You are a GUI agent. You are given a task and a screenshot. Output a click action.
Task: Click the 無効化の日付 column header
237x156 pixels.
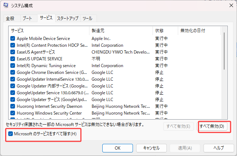pos(199,31)
